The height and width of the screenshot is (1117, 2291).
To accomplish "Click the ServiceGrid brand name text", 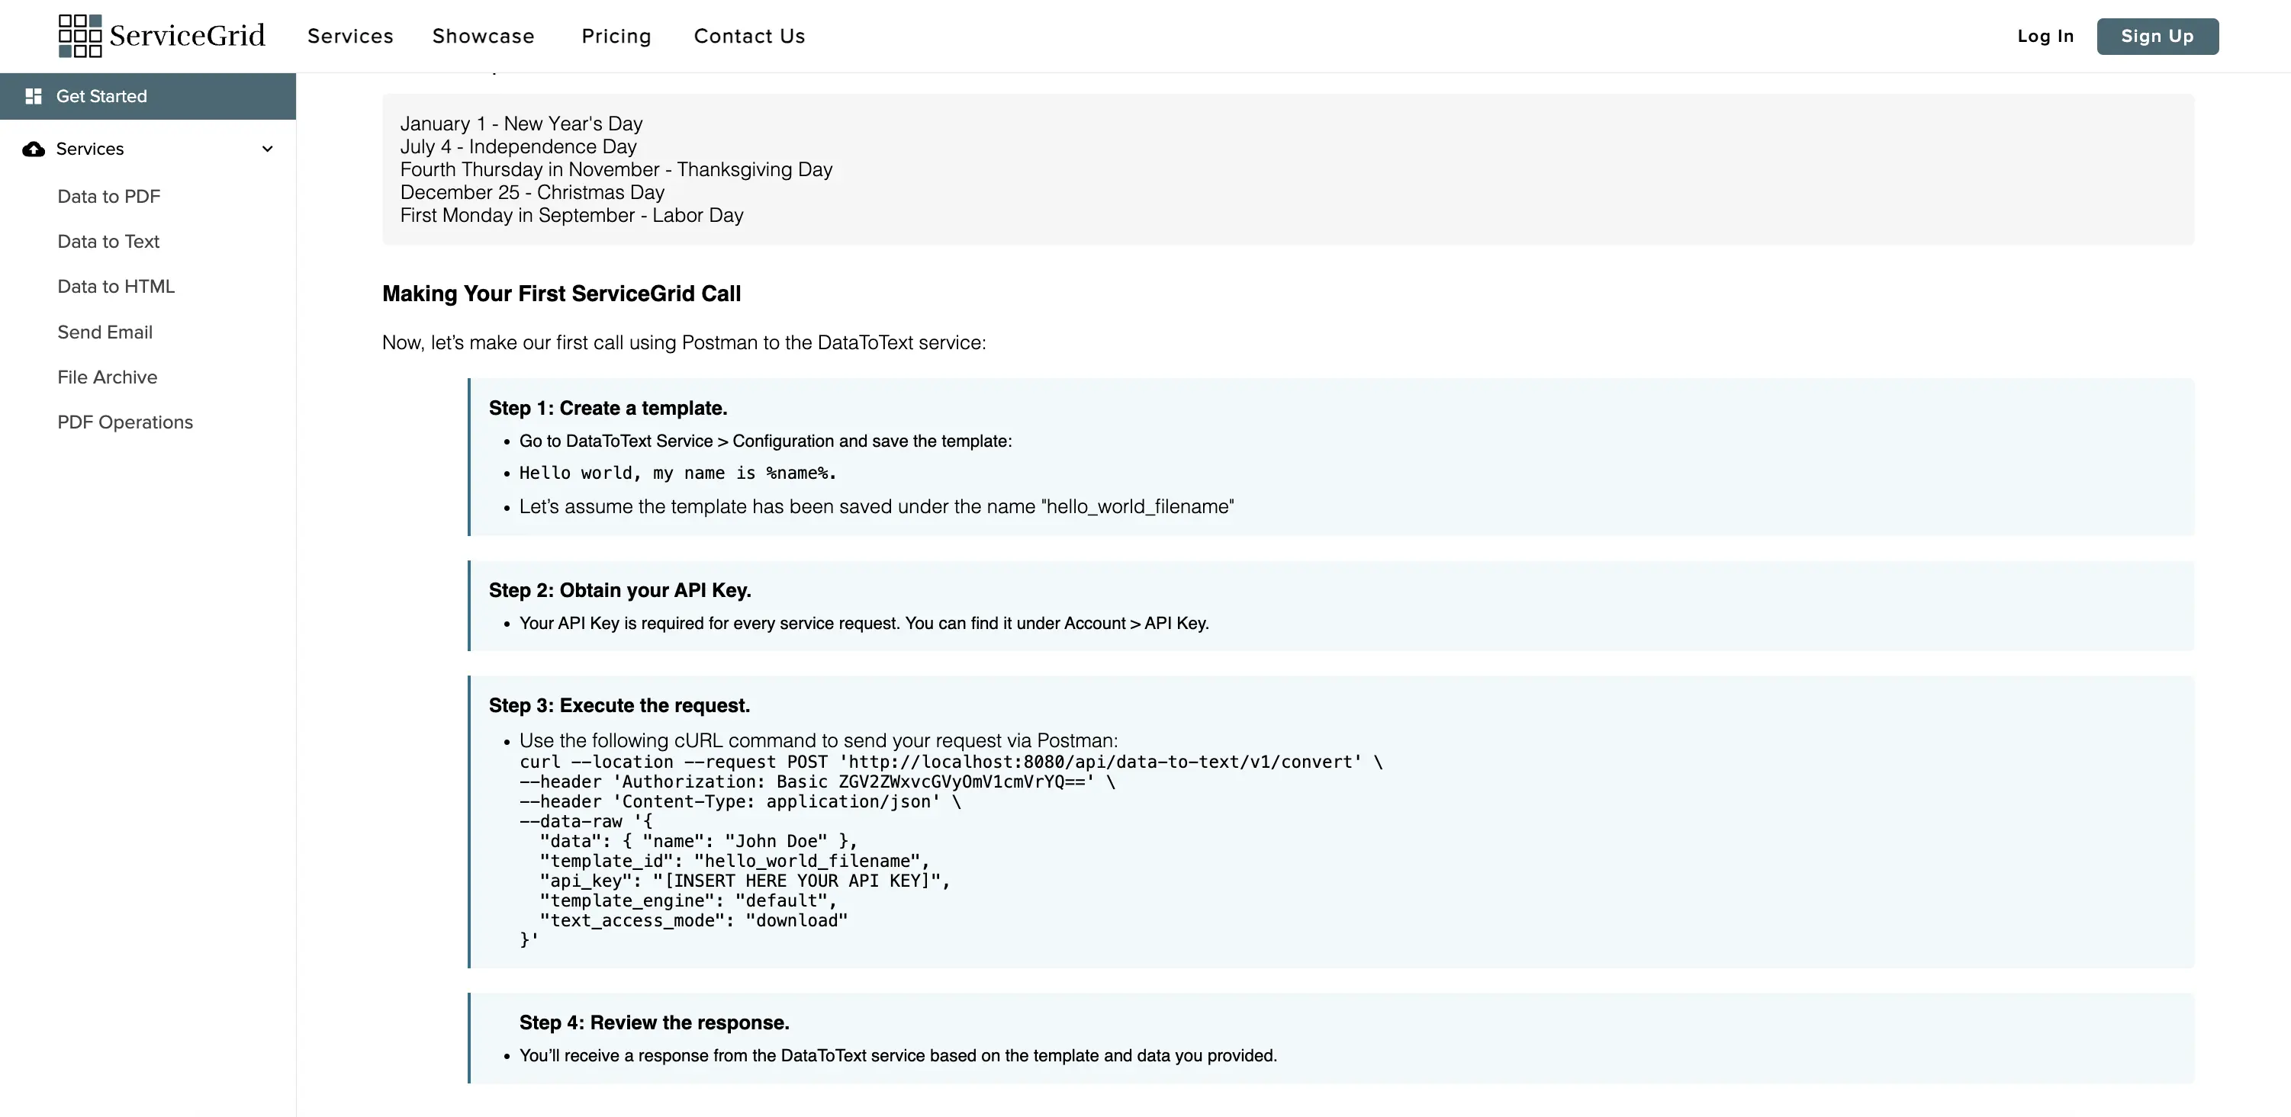I will (x=187, y=36).
